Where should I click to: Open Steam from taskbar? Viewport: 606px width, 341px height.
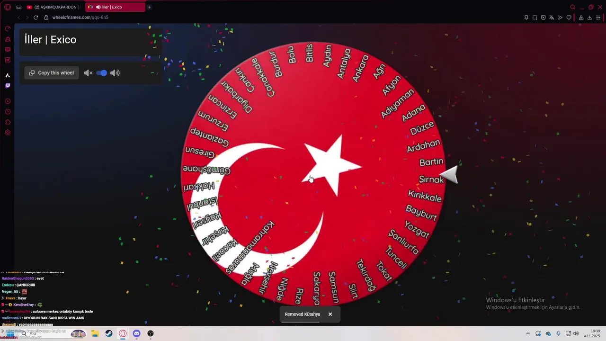pyautogui.click(x=109, y=333)
